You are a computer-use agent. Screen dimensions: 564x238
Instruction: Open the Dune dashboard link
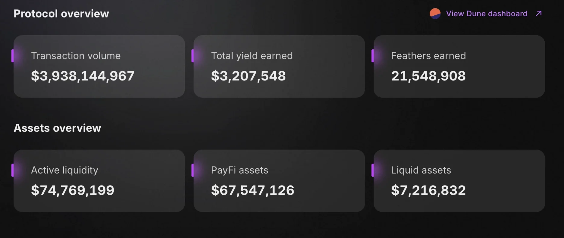[x=486, y=13]
